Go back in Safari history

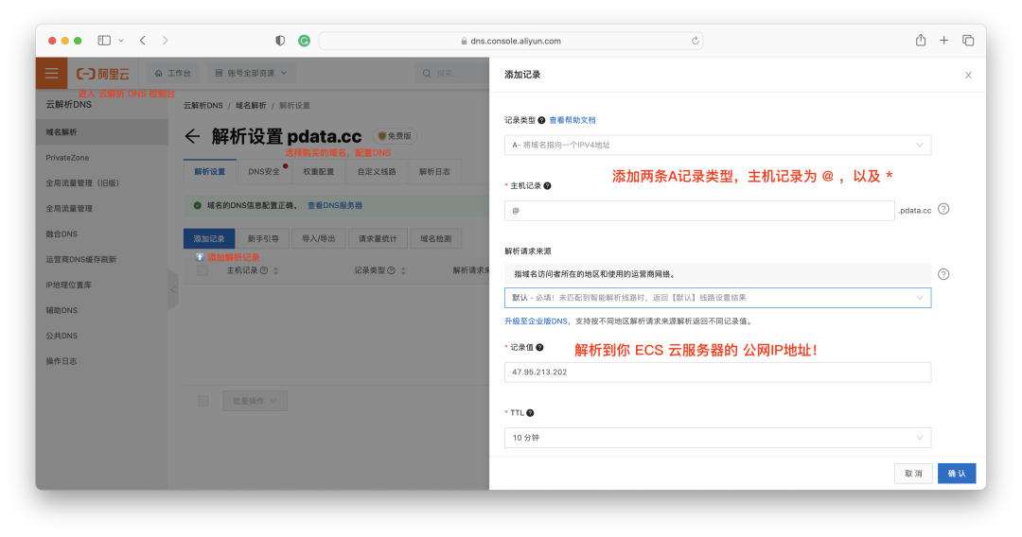coord(143,41)
